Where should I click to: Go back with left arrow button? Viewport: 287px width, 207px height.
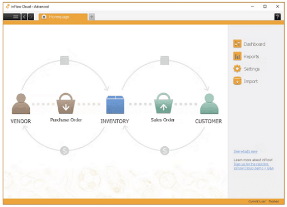pyautogui.click(x=24, y=17)
